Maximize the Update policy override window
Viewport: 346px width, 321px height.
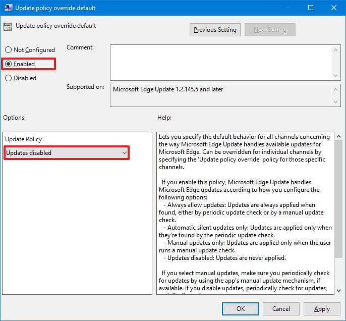click(x=311, y=8)
